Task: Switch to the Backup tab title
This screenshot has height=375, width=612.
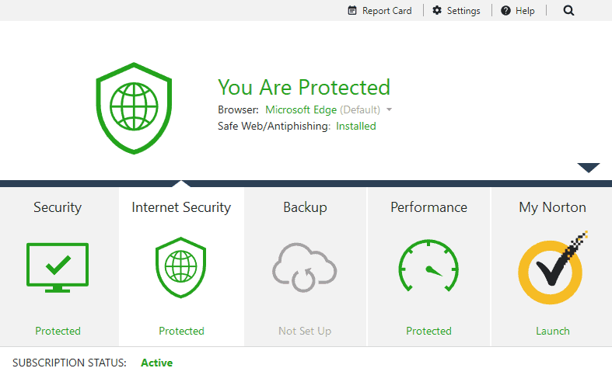Action: [x=305, y=207]
